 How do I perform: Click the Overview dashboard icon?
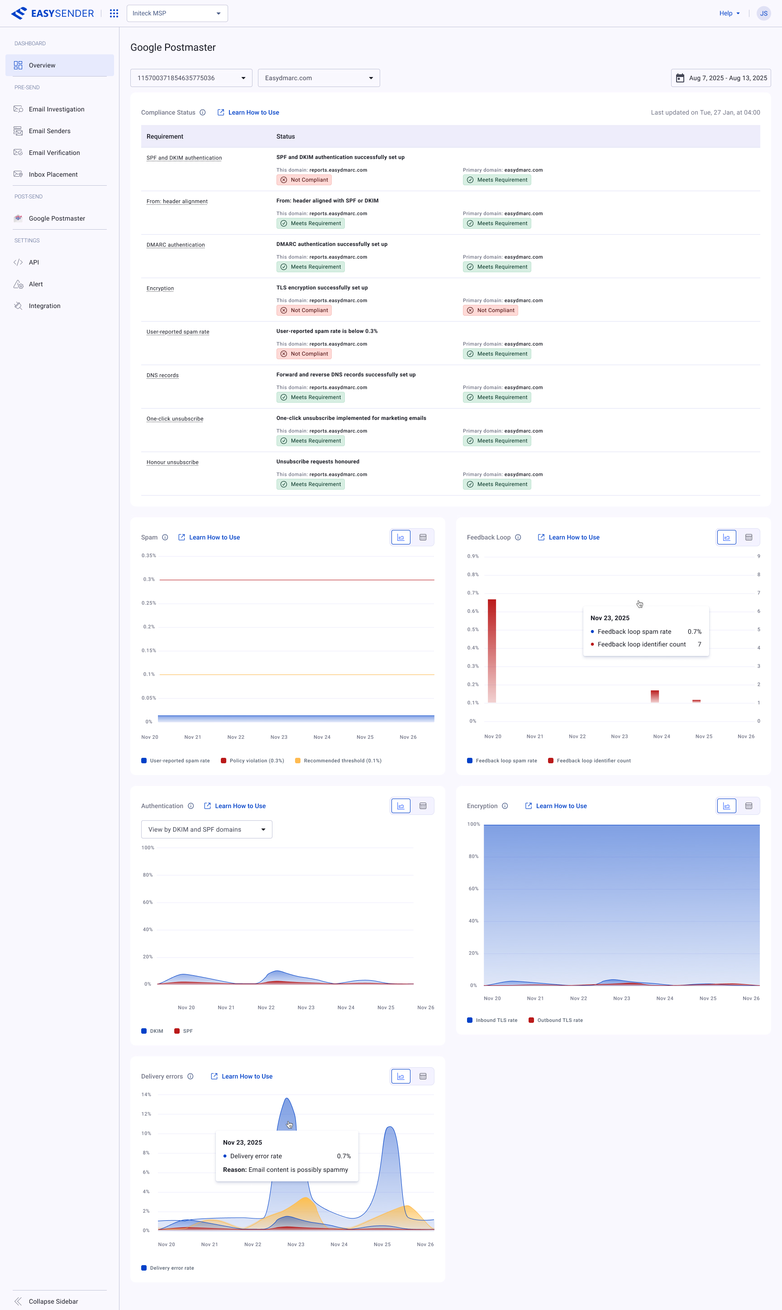coord(18,65)
